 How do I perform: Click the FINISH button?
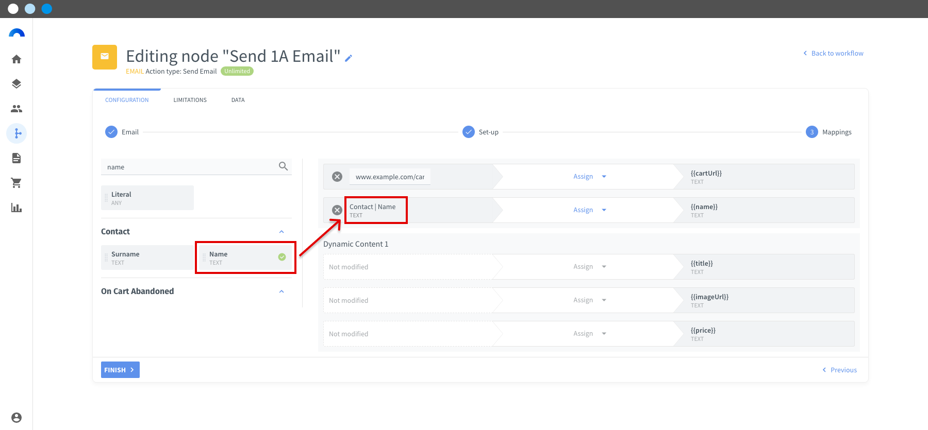pyautogui.click(x=120, y=370)
